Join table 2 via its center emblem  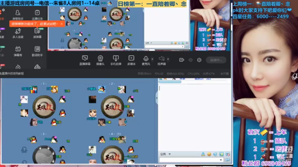pos(112,107)
